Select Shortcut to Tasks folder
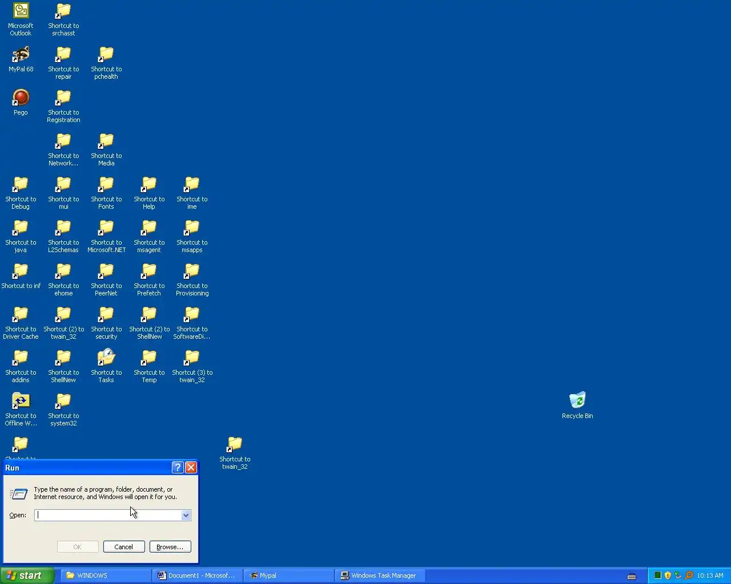 [106, 366]
